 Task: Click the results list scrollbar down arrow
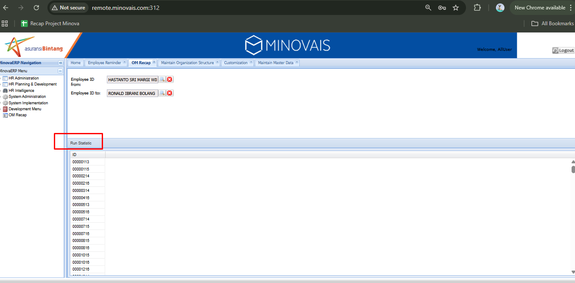(x=573, y=272)
